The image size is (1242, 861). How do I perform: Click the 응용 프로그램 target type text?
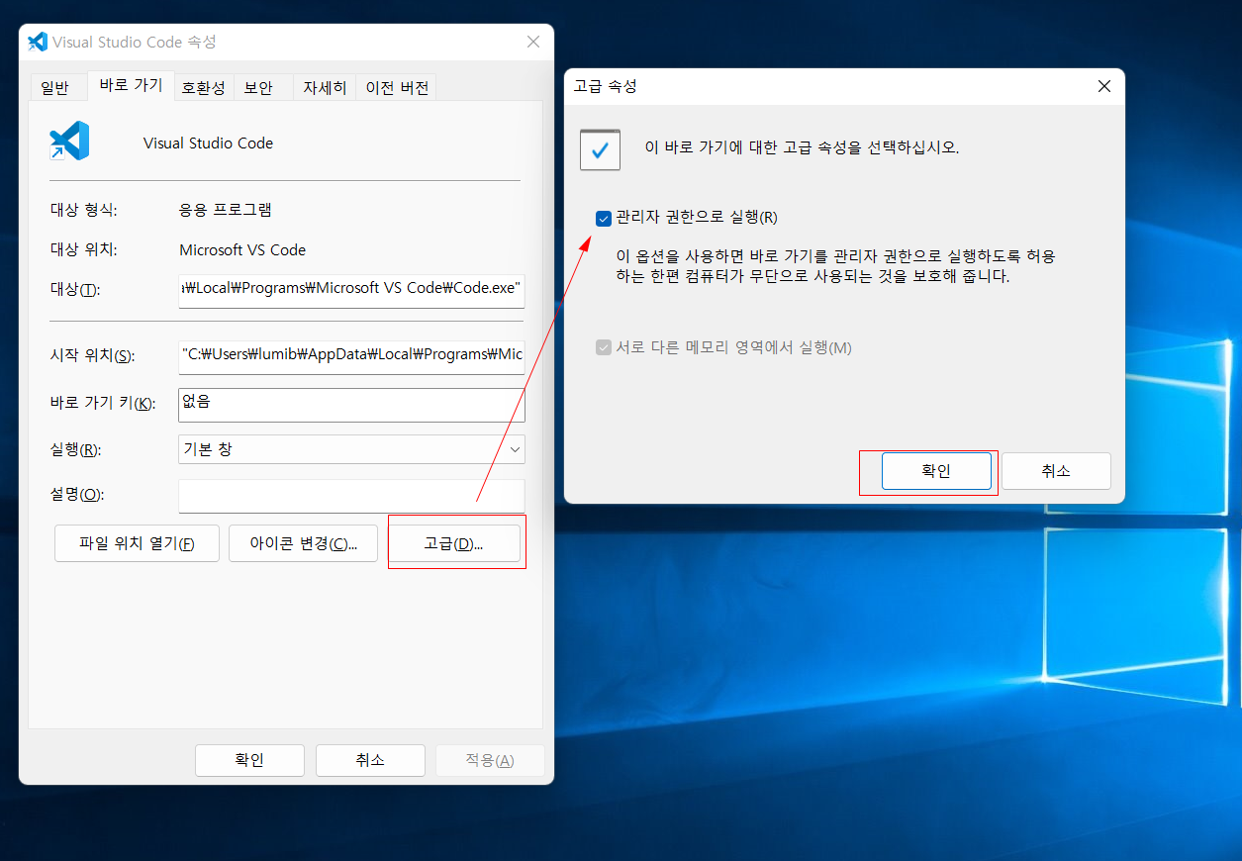(x=226, y=210)
